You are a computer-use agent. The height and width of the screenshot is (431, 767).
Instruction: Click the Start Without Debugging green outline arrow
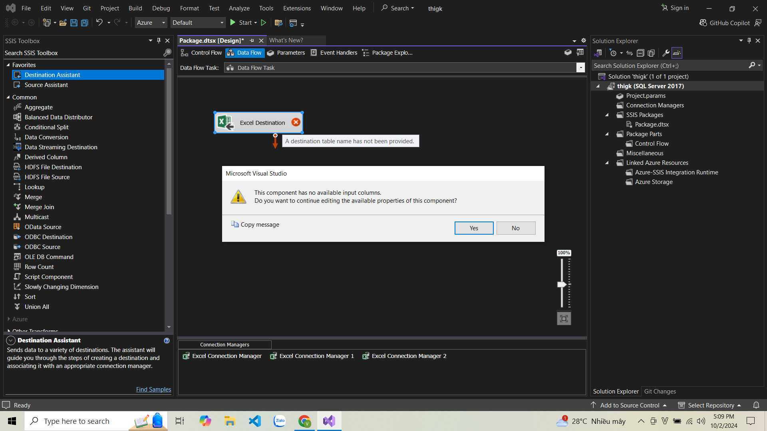[264, 23]
